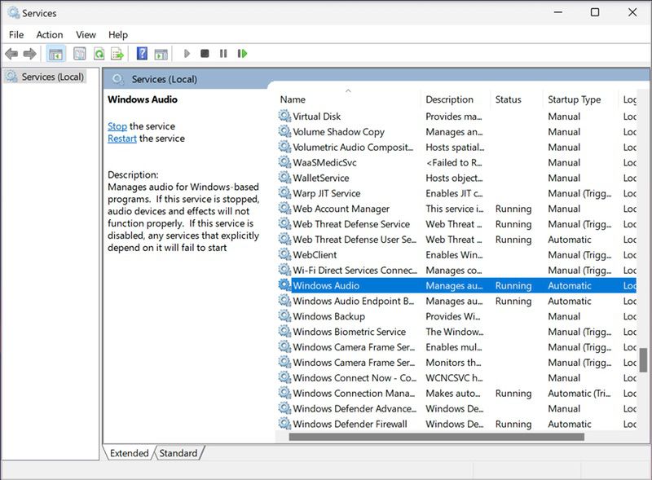Sort by the Name column header
652x480 pixels.
click(x=349, y=99)
